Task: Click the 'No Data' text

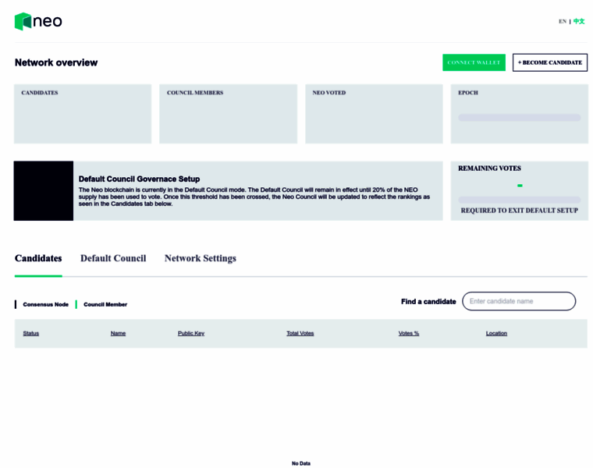Action: pyautogui.click(x=301, y=463)
